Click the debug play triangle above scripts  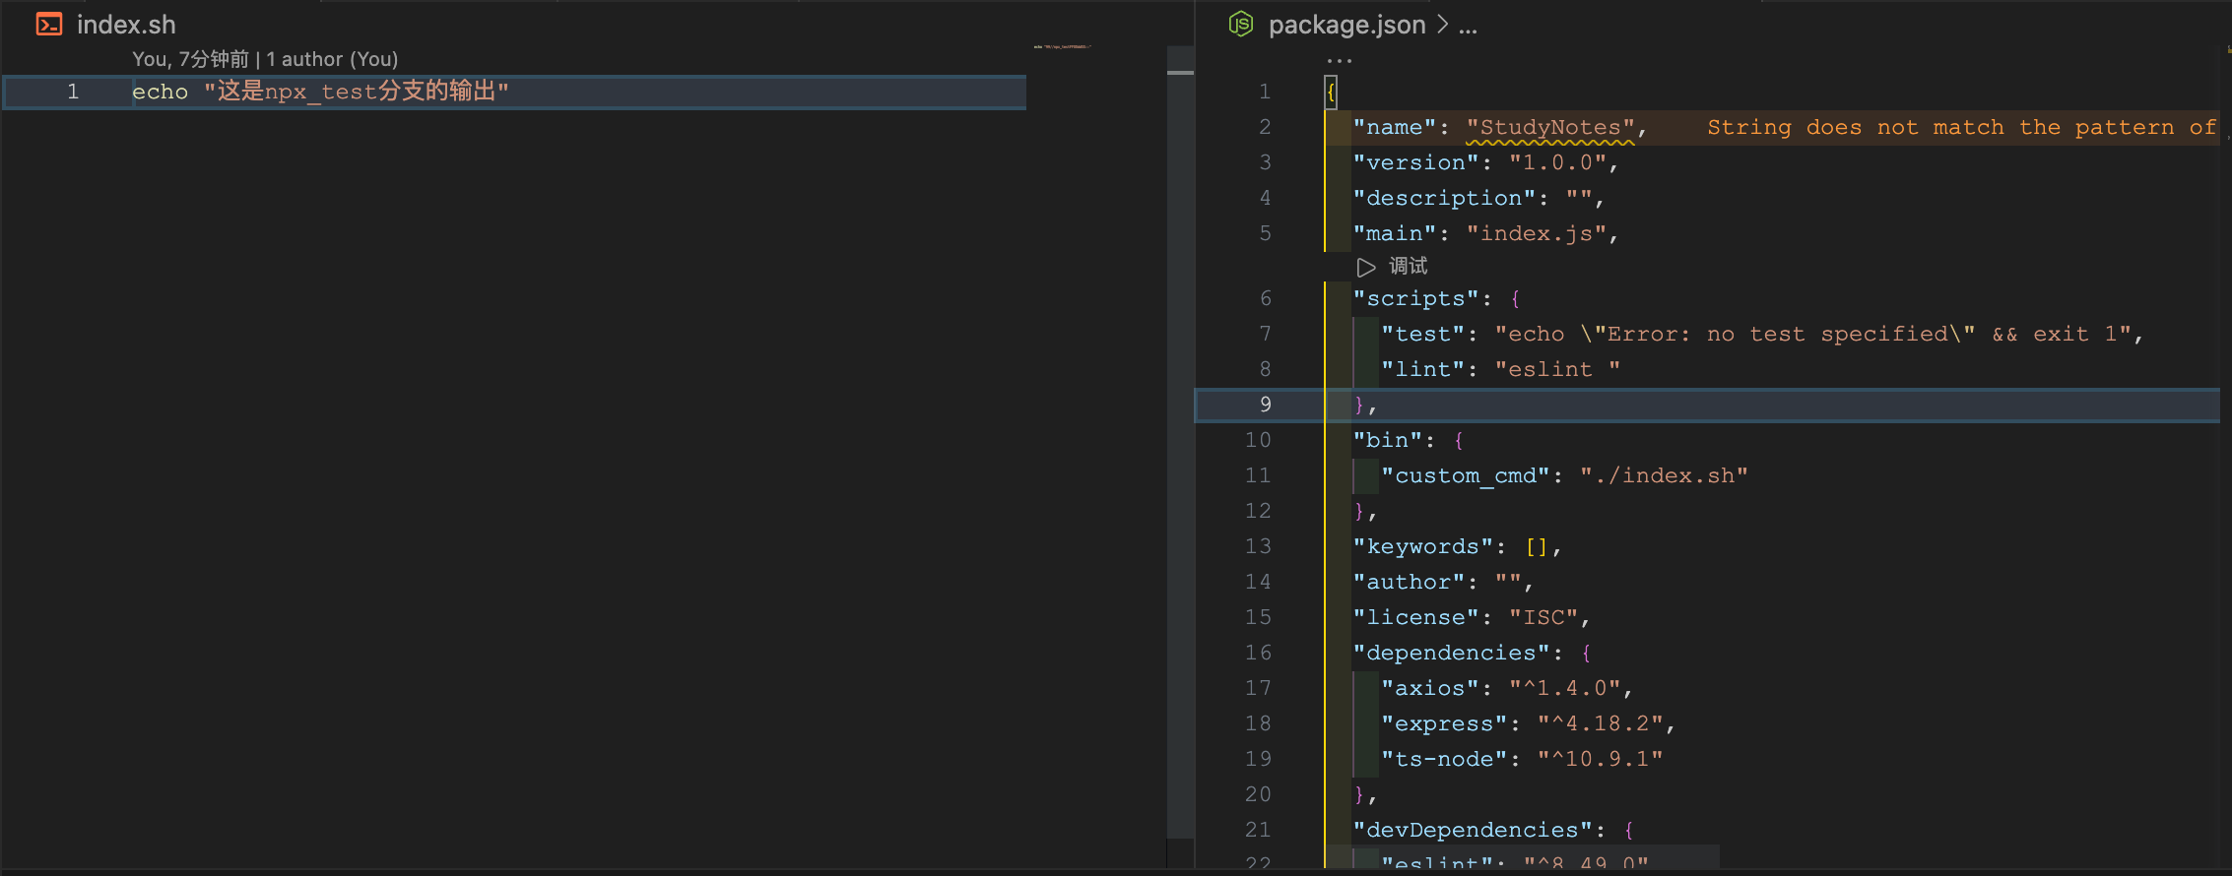1366,267
